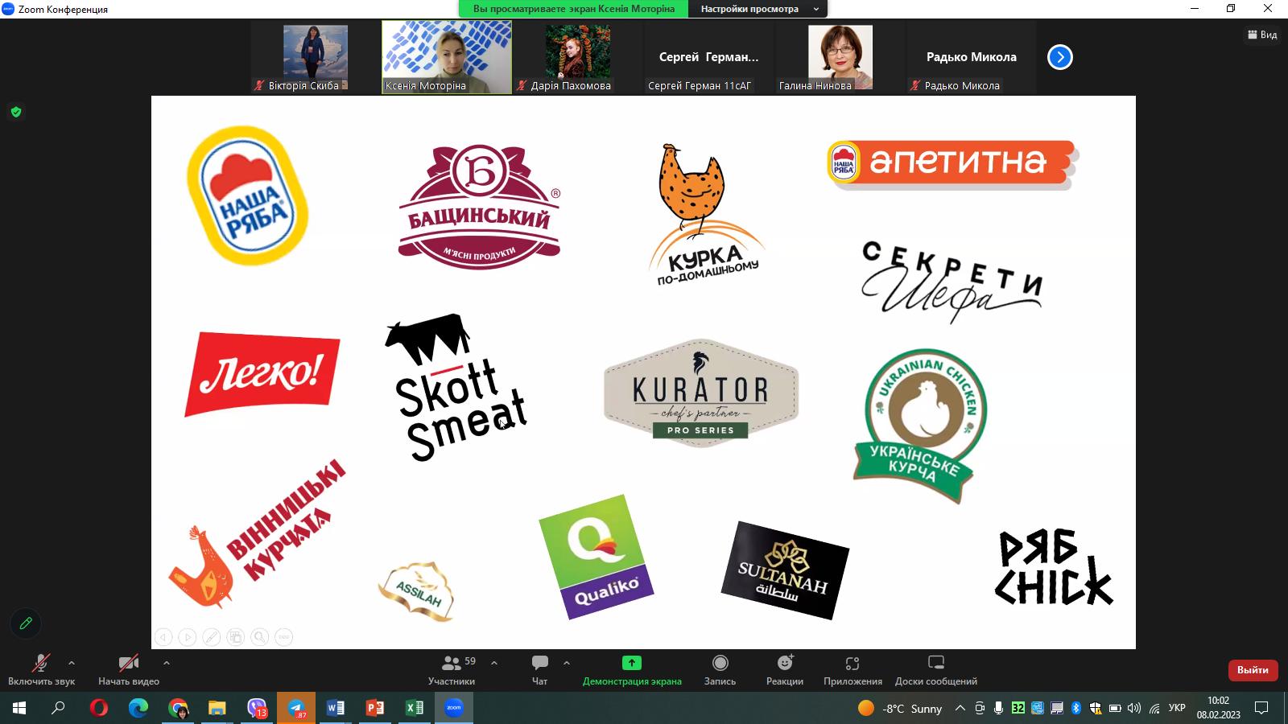1288x724 pixels.
Task: Click the Zoom taskbar icon
Action: (x=454, y=708)
